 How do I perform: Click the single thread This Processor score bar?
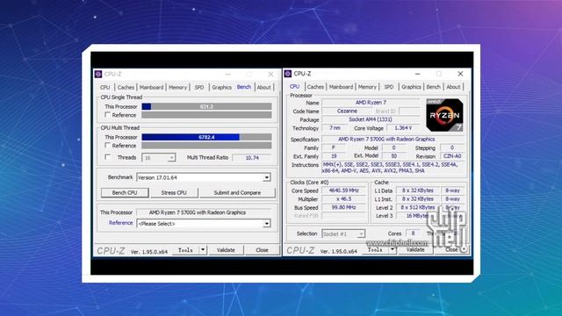click(x=207, y=106)
